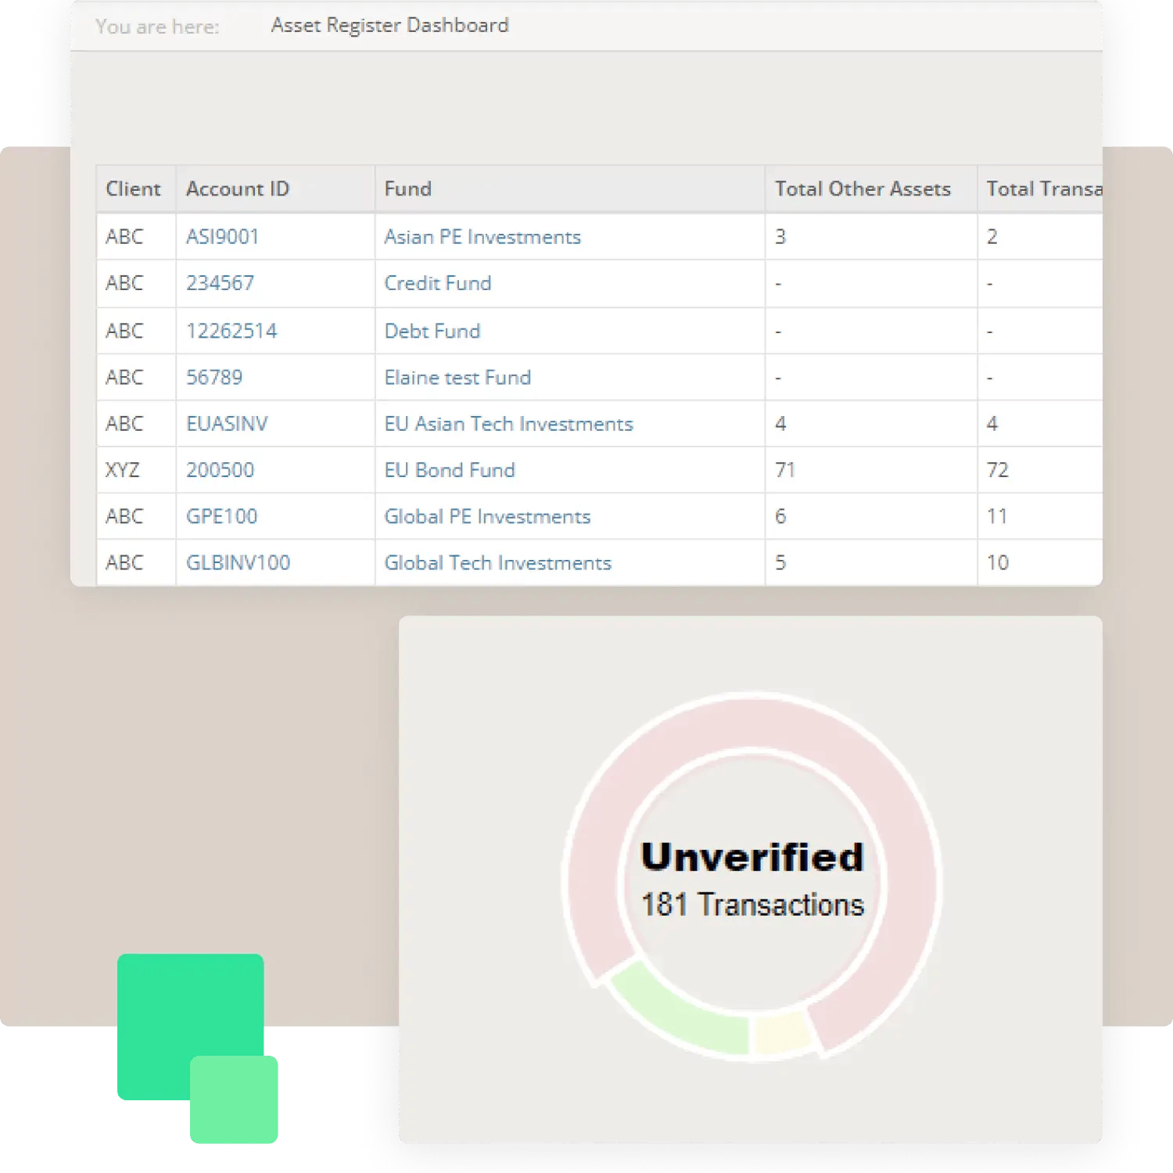The width and height of the screenshot is (1173, 1173).
Task: Open account ASI9001 link
Action: [222, 237]
